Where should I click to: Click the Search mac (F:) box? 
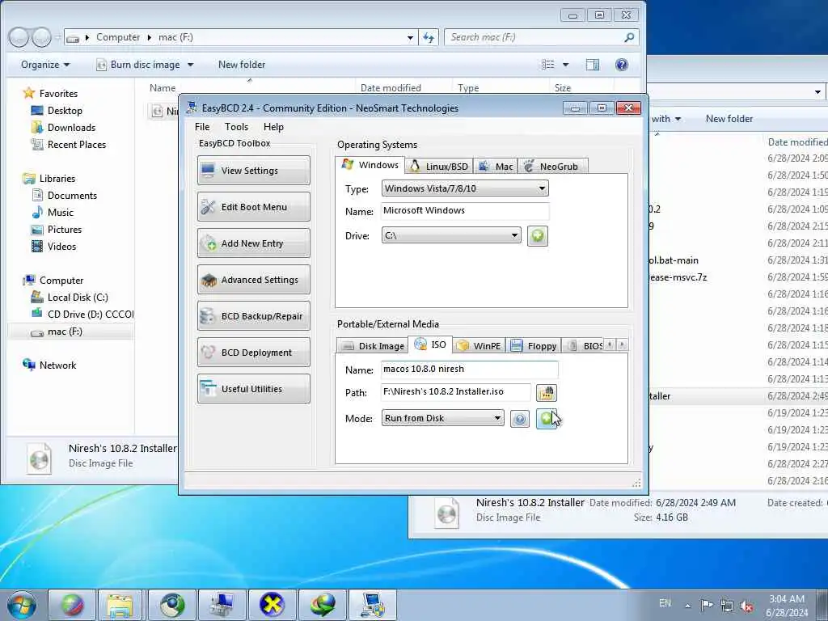(x=542, y=37)
